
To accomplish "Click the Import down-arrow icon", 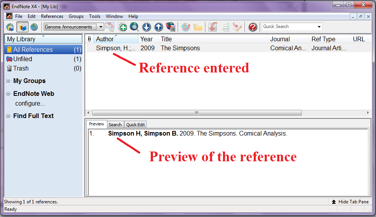I will tap(146, 27).
